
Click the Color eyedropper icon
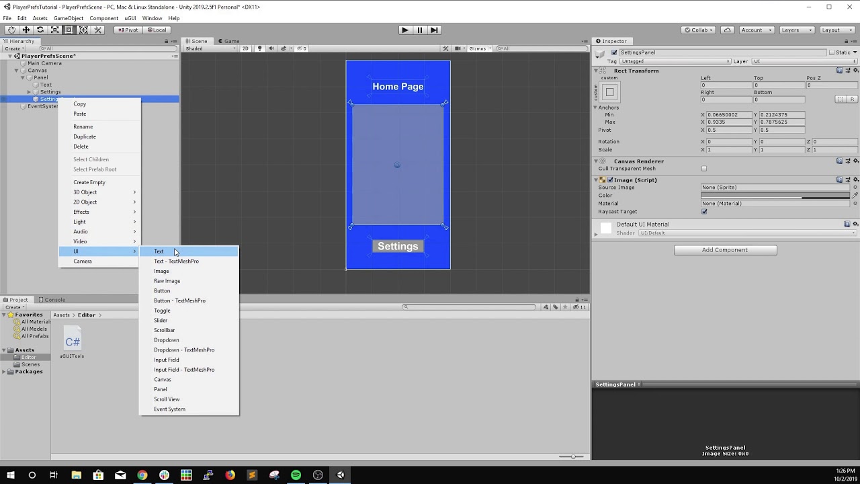(855, 195)
